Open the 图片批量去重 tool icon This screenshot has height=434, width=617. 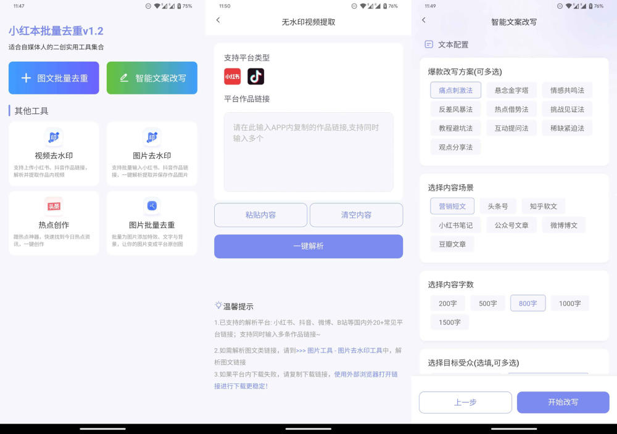point(152,206)
